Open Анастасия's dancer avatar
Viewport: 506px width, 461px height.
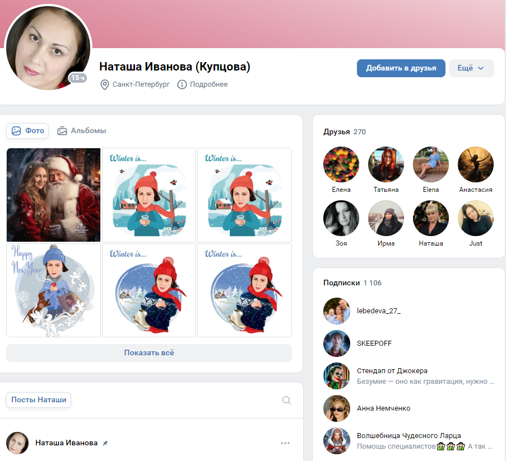pyautogui.click(x=476, y=164)
